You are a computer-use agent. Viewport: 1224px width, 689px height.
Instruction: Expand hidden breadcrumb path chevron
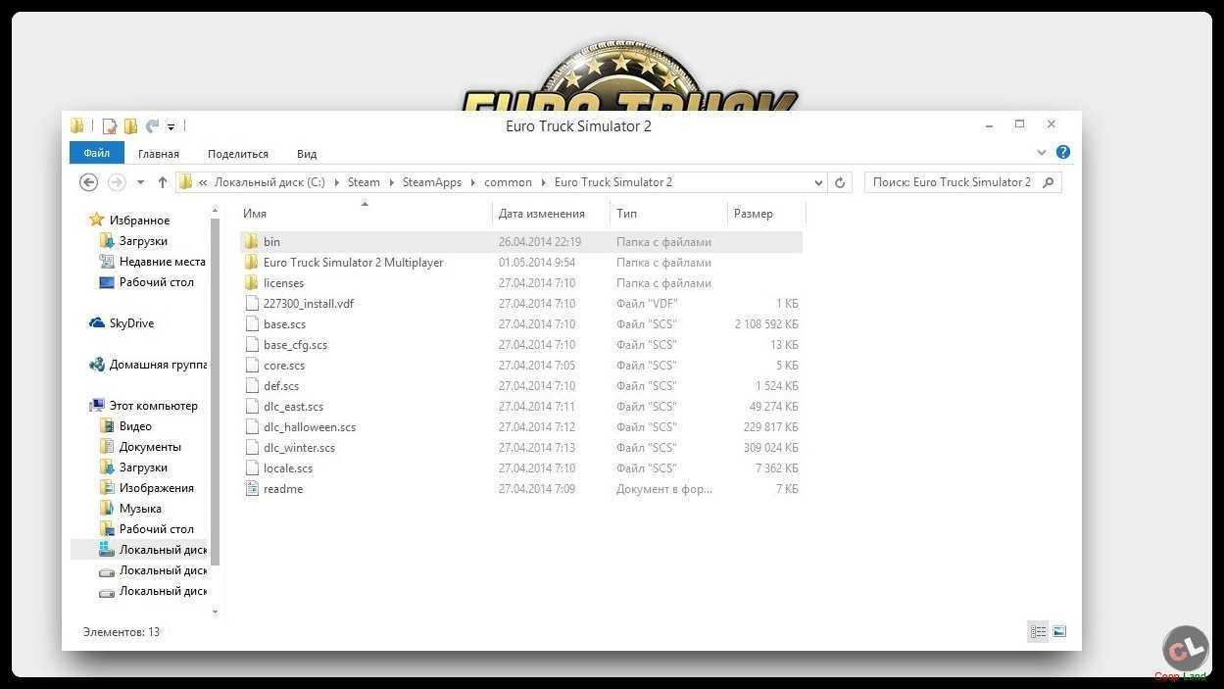pos(203,182)
